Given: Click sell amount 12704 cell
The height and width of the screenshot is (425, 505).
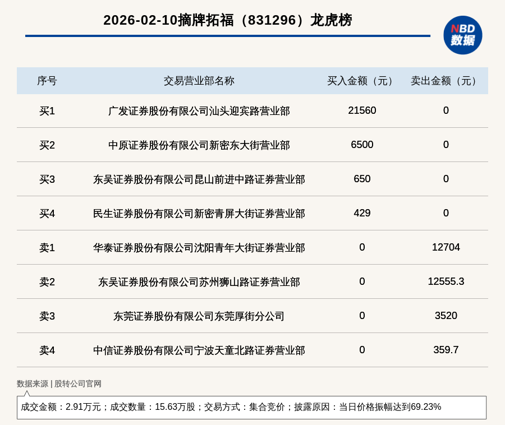Looking at the screenshot, I should click(446, 247).
